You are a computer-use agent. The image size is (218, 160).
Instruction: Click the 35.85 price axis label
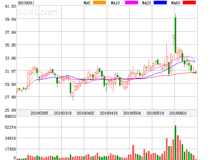[x=10, y=45]
